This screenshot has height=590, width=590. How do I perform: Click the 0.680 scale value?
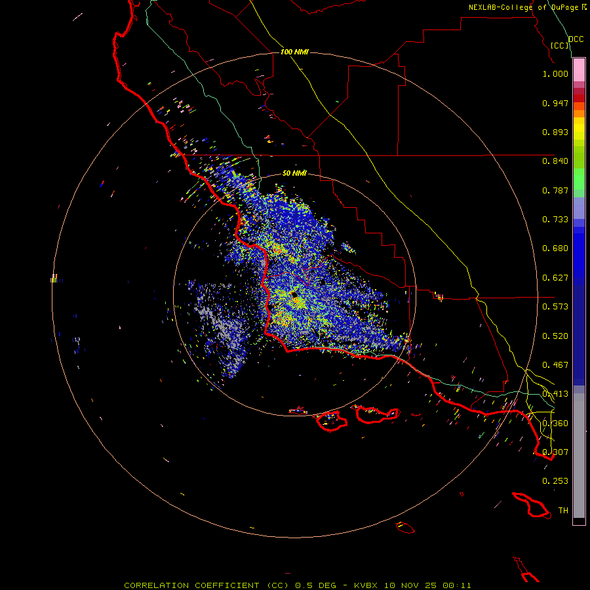(555, 248)
